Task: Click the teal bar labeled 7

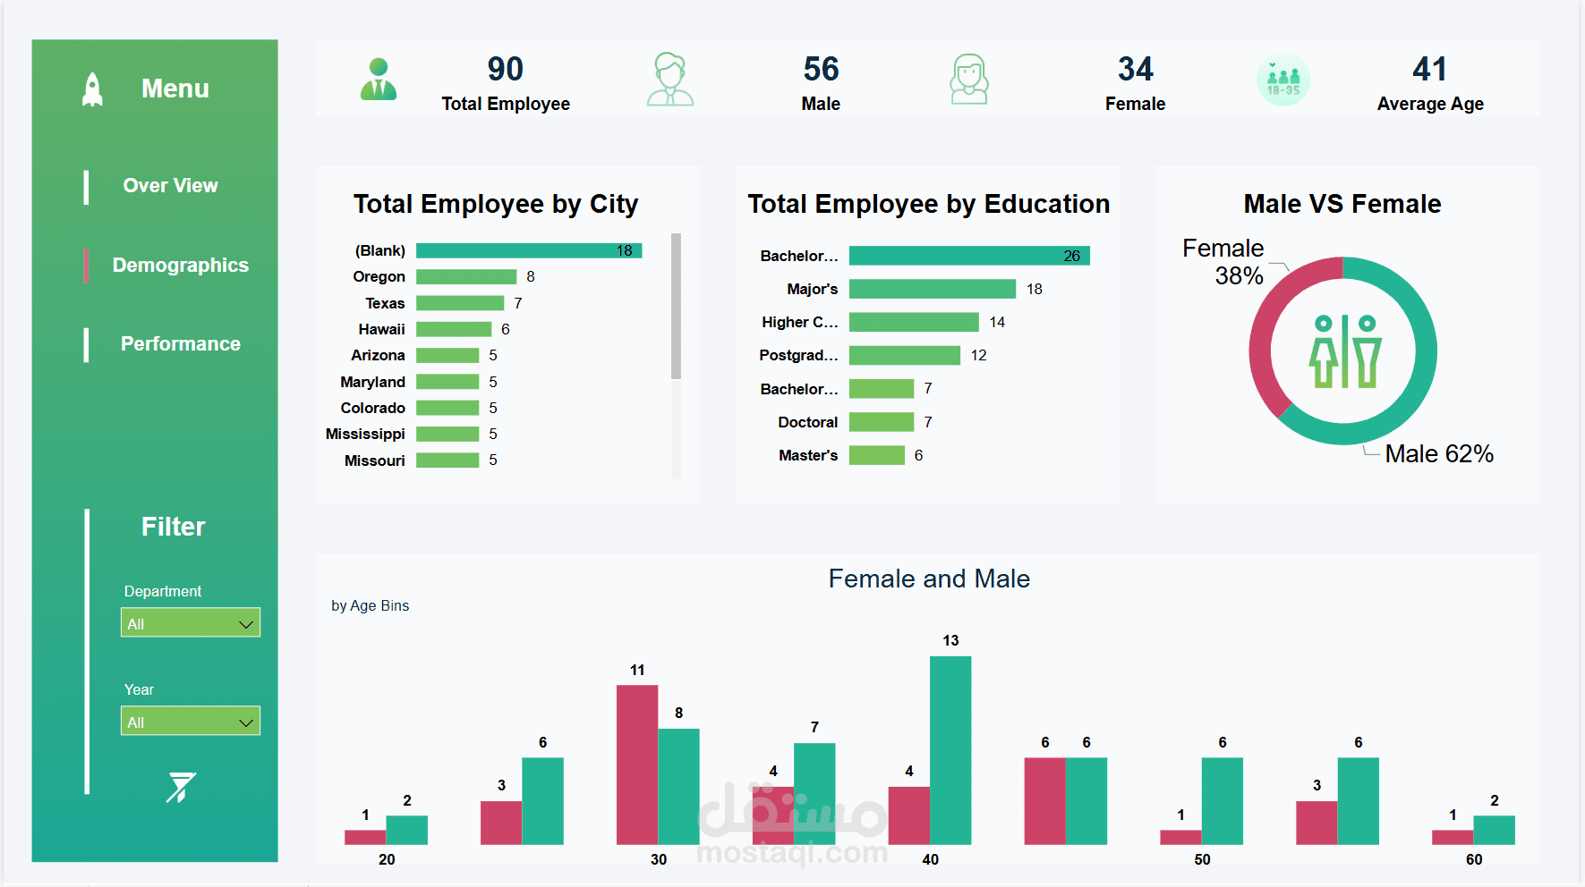Action: 814,794
